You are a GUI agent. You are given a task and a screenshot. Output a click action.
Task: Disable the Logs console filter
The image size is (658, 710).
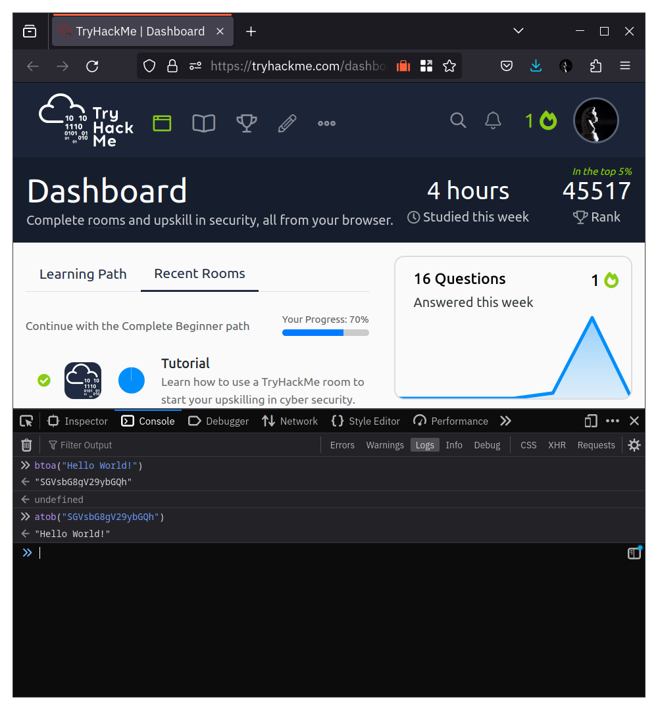[x=424, y=445]
